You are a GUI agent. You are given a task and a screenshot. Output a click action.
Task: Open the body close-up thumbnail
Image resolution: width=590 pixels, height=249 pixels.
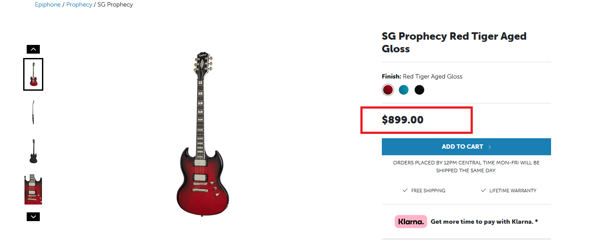[x=33, y=190]
